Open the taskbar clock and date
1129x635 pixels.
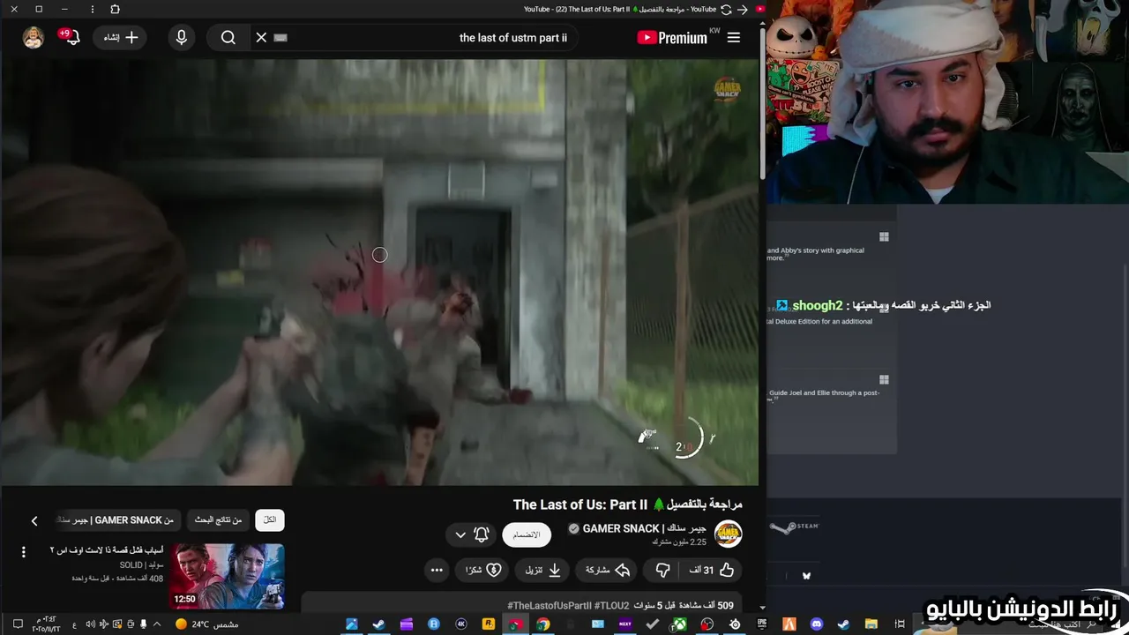(46, 624)
